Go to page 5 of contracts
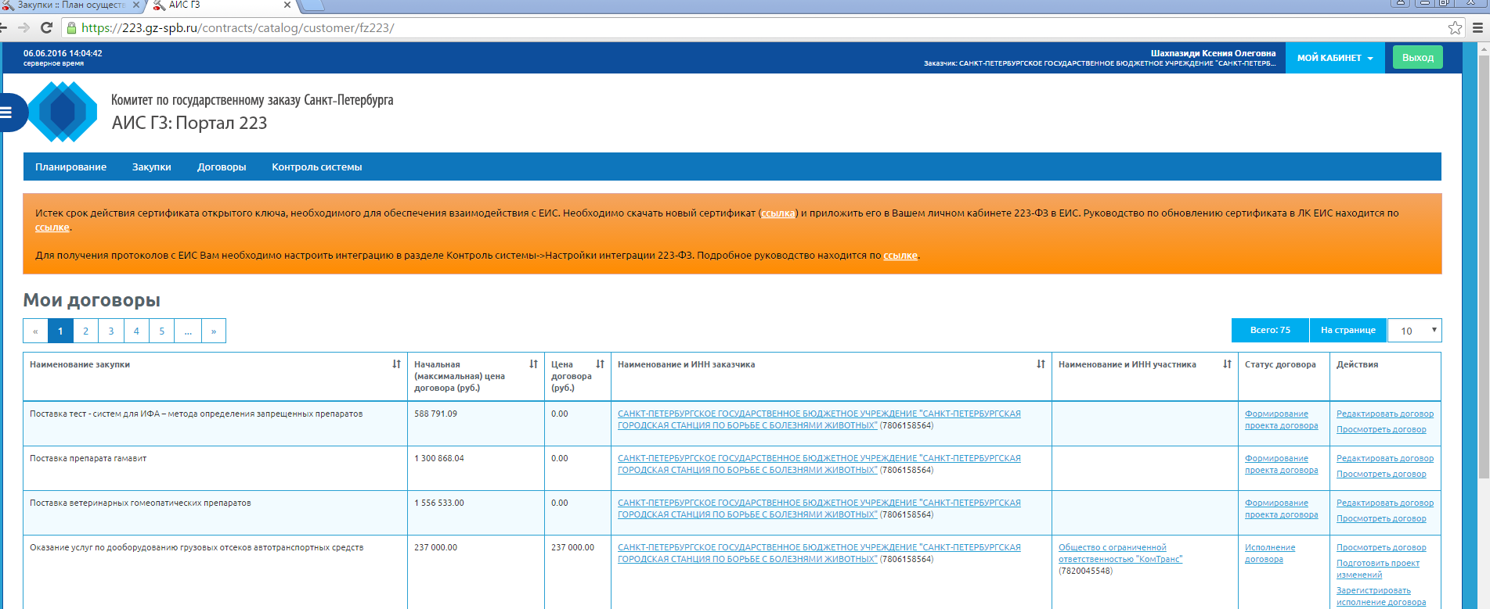1490x609 pixels. 162,331
